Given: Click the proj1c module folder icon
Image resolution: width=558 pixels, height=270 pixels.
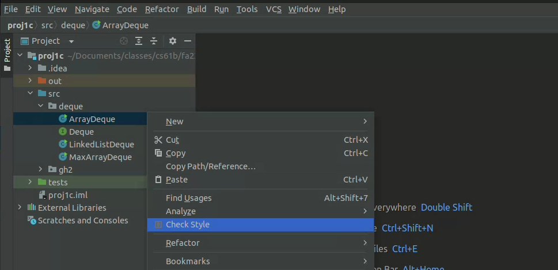Looking at the screenshot, I should [x=32, y=55].
